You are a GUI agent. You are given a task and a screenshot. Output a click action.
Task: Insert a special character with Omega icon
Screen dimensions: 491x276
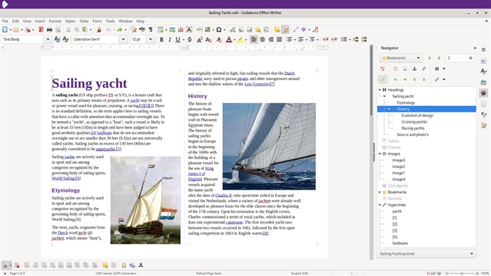pos(219,30)
